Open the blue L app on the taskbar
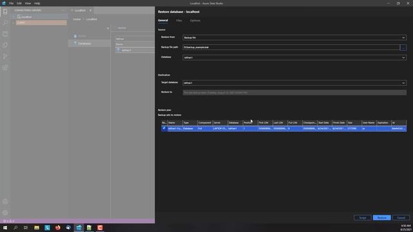 47,227
